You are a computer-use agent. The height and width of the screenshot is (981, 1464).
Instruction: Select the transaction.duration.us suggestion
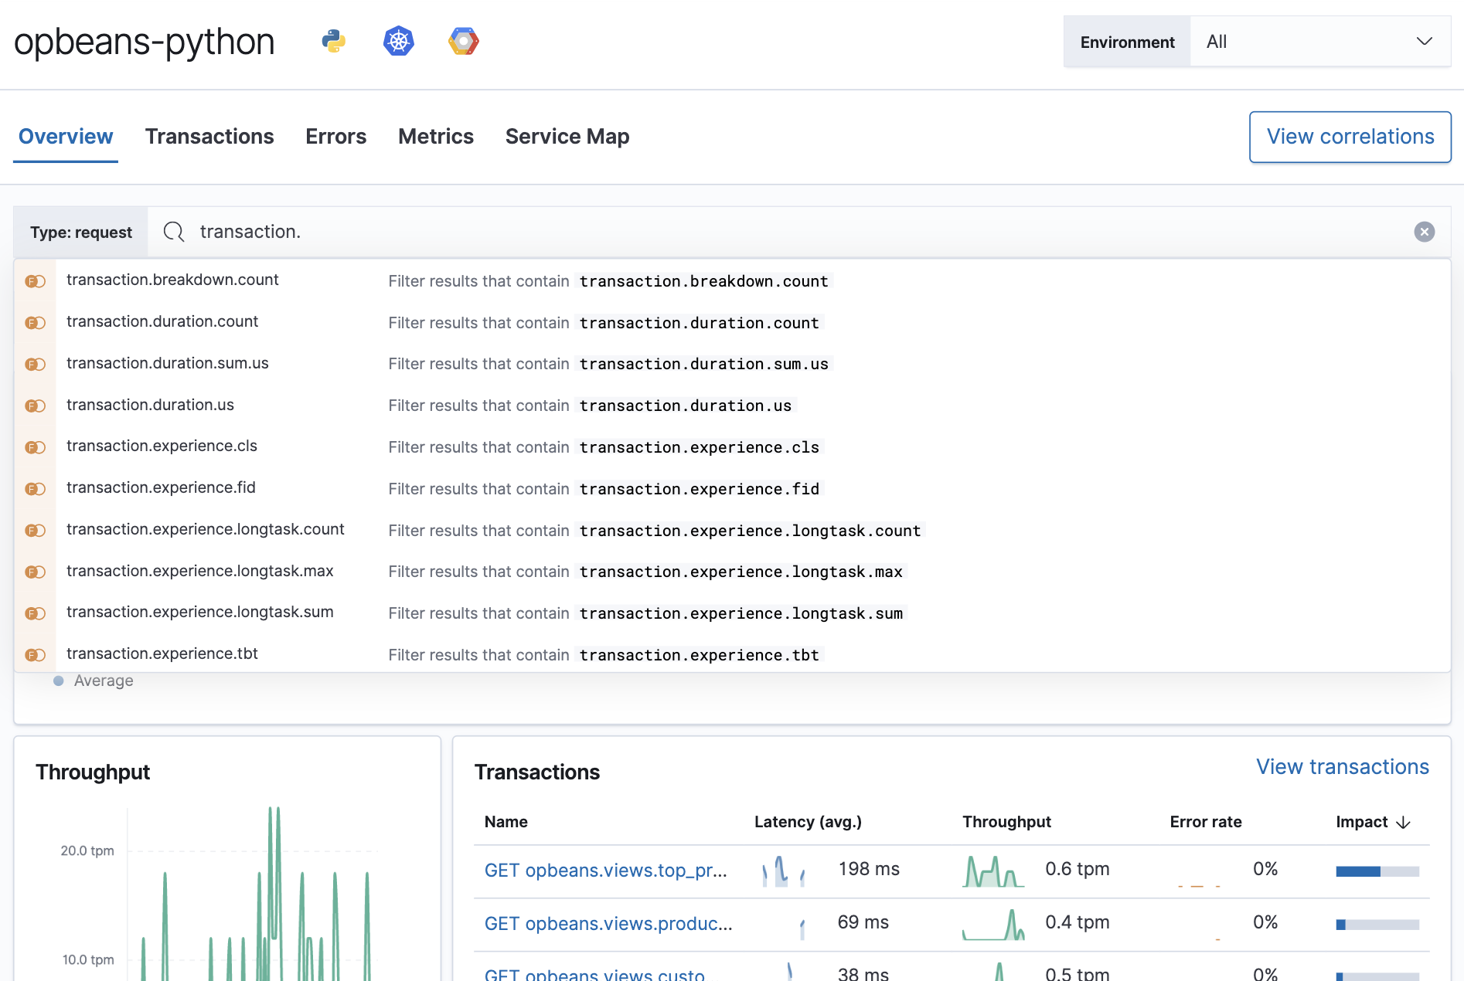151,405
